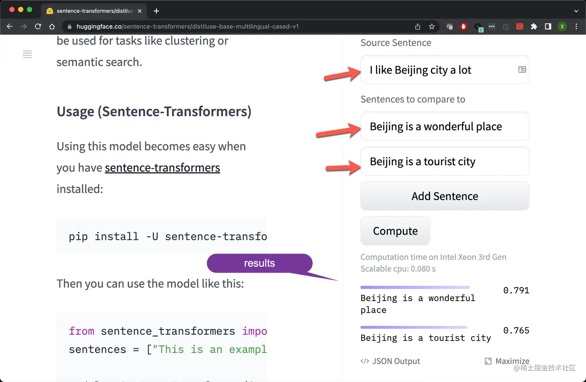Click the 0.791 similarity score
Image resolution: width=586 pixels, height=382 pixels.
[516, 290]
